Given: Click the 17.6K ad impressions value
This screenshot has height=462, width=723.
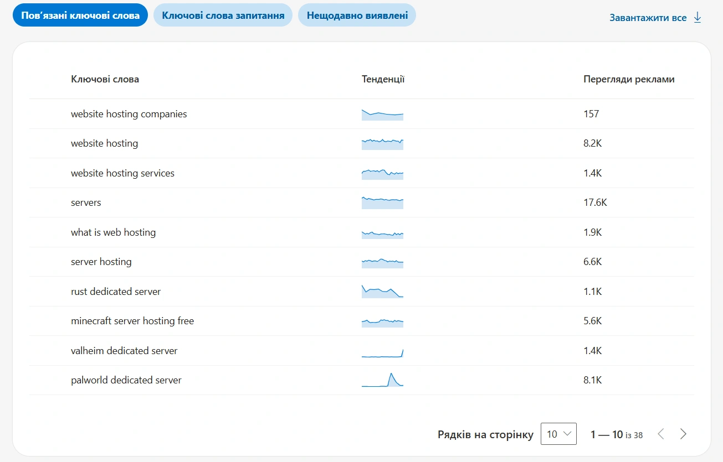Looking at the screenshot, I should point(595,203).
